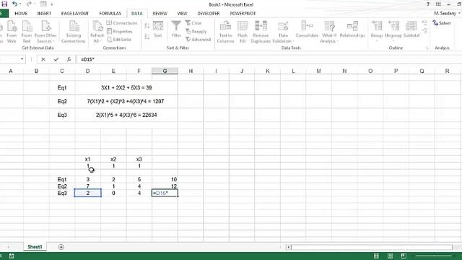Cancel formula entry with X button

coord(43,59)
